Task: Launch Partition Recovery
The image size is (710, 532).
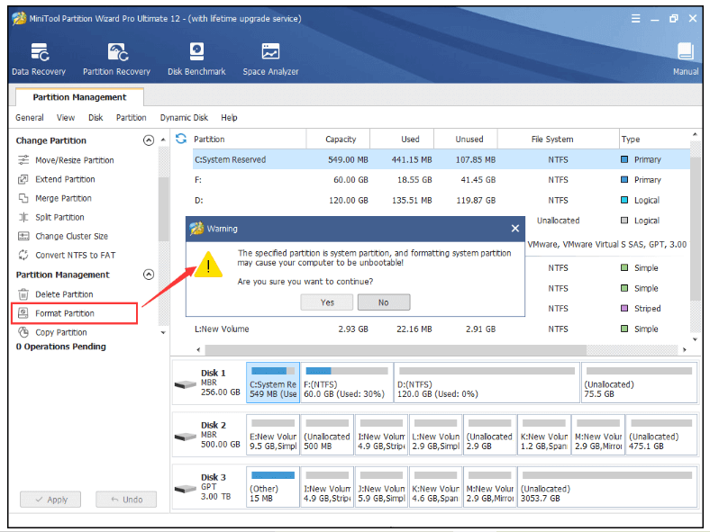Action: [x=116, y=59]
